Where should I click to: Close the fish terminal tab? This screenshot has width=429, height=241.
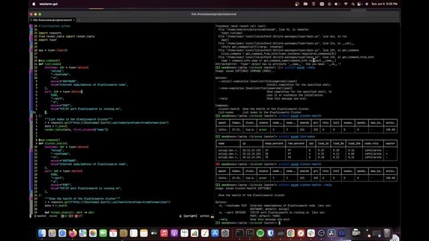(x=74, y=20)
